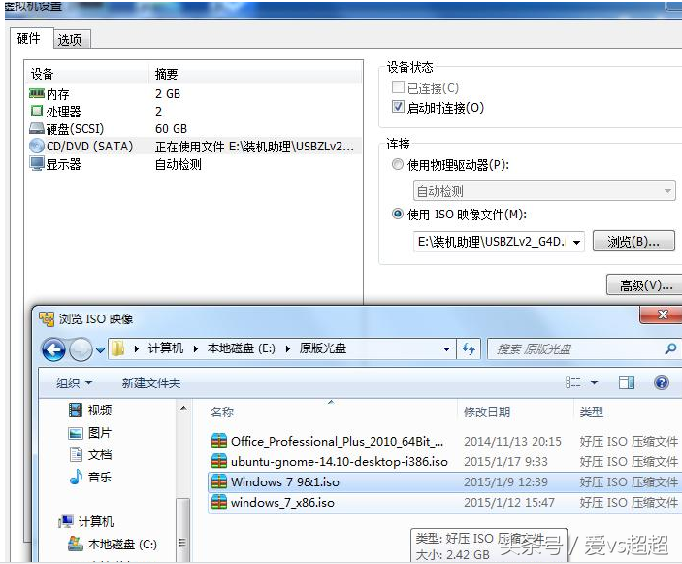The image size is (682, 564).
Task: Expand breadcrumb arrow before 计算机
Action: point(137,348)
